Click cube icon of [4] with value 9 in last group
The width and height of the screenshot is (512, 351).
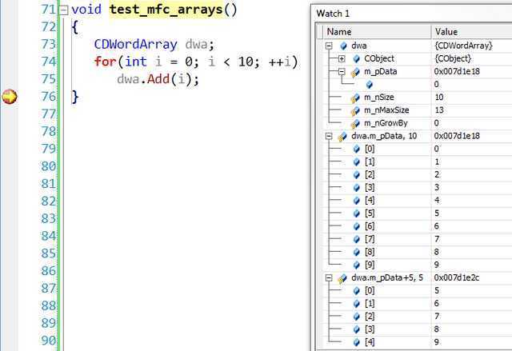point(356,342)
